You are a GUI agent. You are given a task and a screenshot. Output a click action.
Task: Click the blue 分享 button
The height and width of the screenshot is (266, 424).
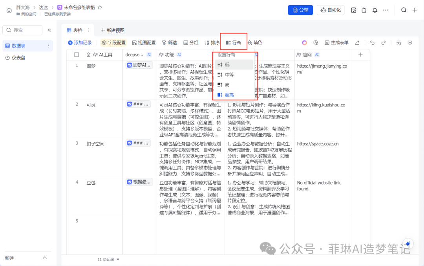click(x=300, y=10)
